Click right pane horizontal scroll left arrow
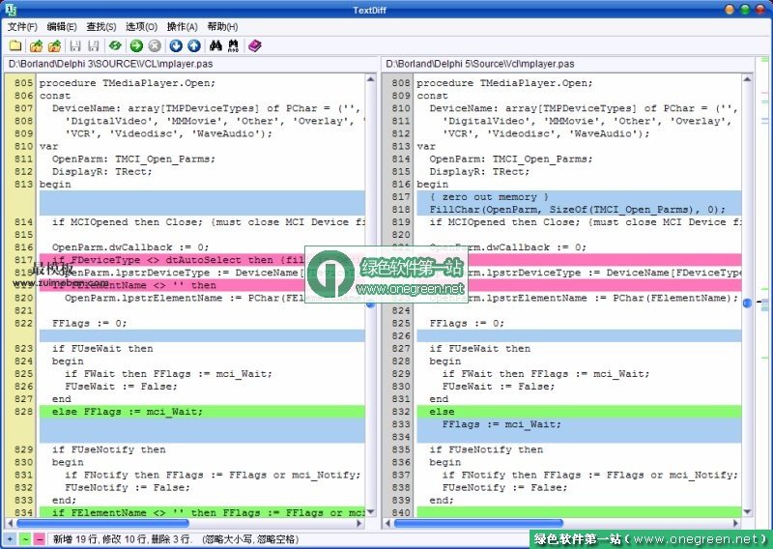Image resolution: width=773 pixels, height=549 pixels. click(x=387, y=523)
